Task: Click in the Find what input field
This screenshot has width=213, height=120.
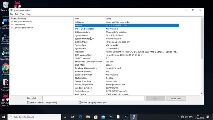Action: tap(94, 98)
